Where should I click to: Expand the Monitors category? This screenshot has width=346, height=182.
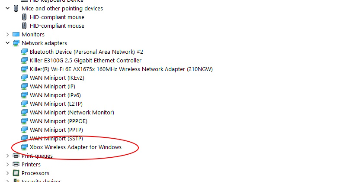click(7, 35)
